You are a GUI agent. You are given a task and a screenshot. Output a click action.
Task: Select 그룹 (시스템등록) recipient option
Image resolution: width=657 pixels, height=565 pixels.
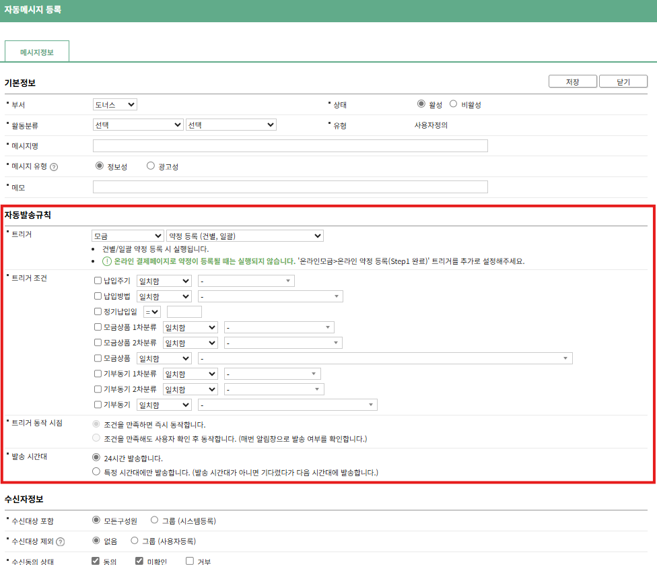[x=155, y=520]
